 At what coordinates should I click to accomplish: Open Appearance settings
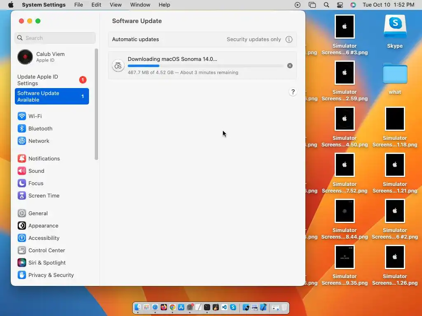(x=52, y=226)
